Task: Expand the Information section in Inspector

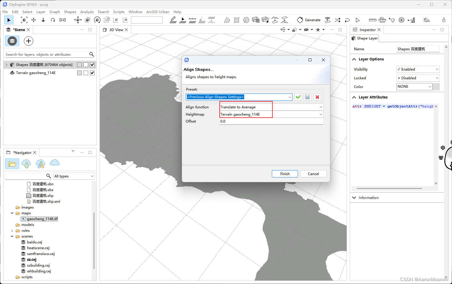Action: point(354,198)
